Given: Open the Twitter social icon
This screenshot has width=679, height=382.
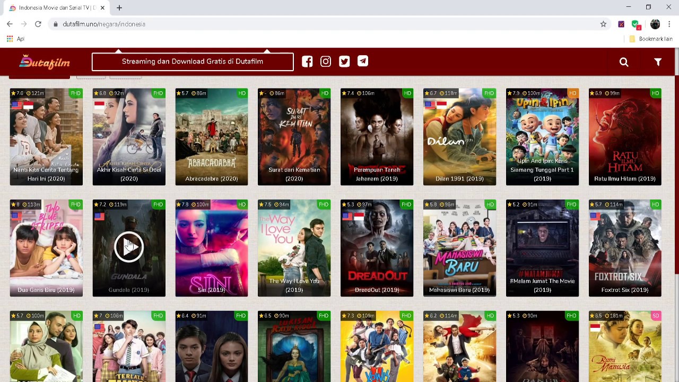Looking at the screenshot, I should 344,62.
